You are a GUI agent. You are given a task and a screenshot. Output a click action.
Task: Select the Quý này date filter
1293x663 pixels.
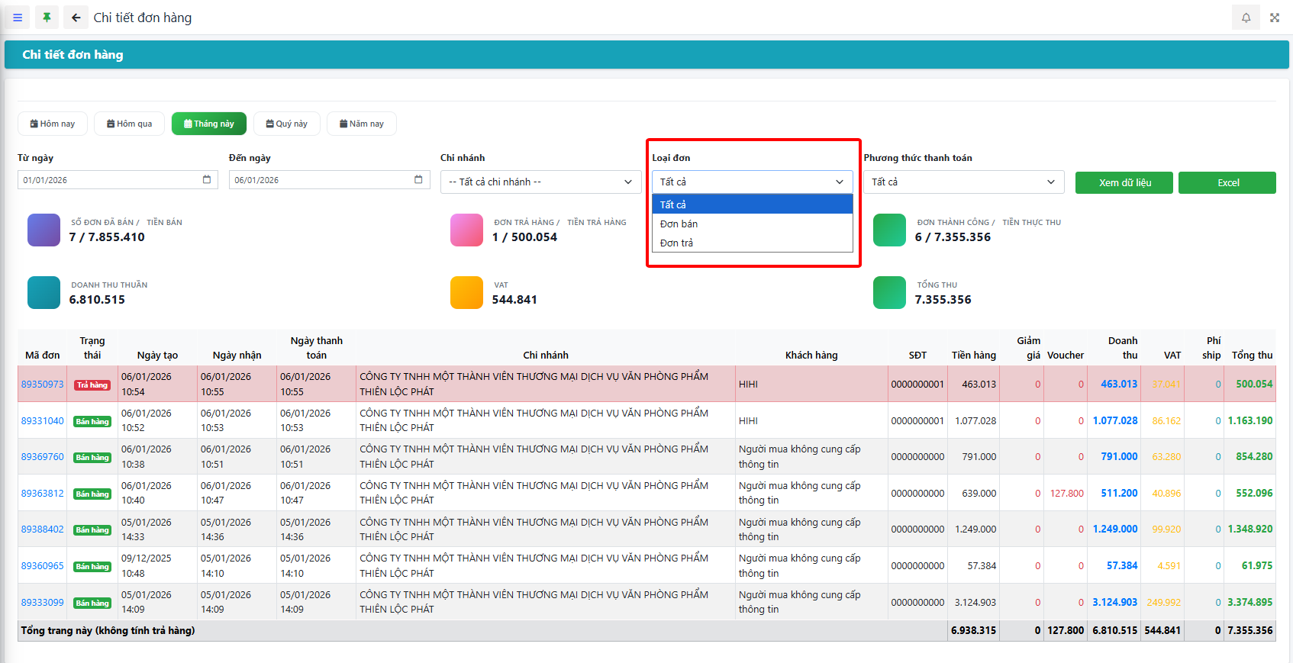pos(287,124)
